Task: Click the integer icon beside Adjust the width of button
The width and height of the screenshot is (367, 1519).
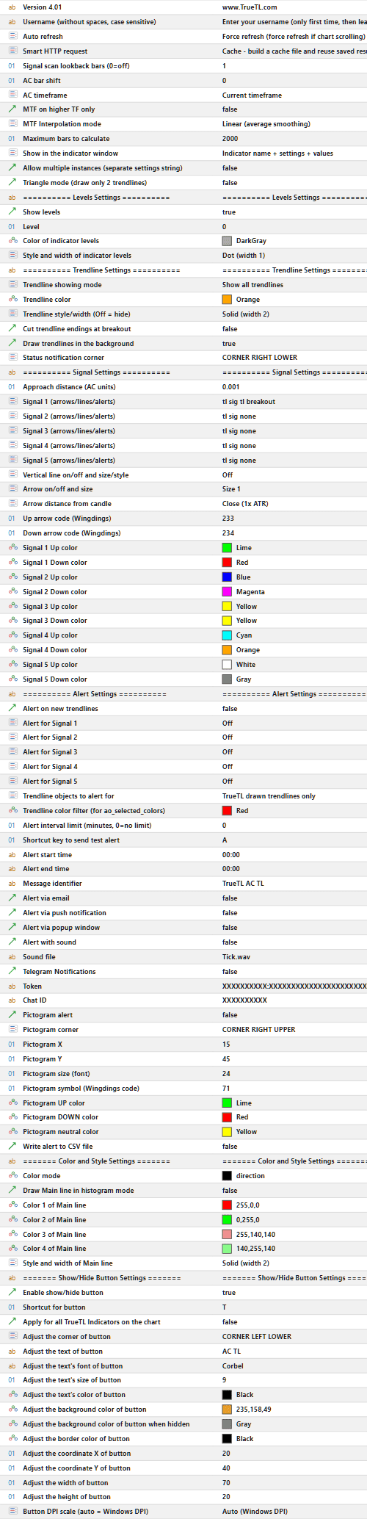Action: point(12,1483)
